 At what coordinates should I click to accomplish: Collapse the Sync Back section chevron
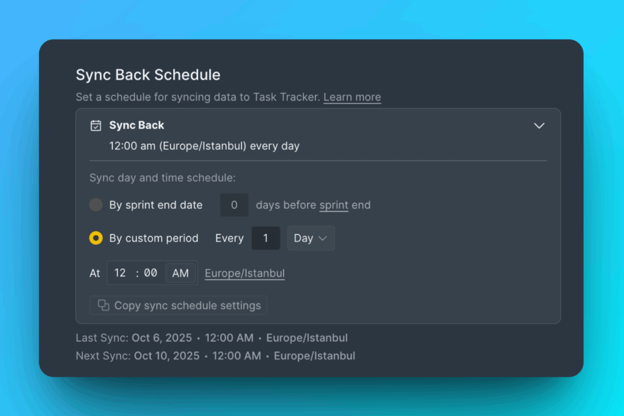pos(539,125)
